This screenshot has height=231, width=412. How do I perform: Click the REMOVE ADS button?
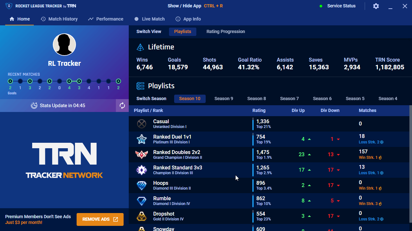point(100,219)
